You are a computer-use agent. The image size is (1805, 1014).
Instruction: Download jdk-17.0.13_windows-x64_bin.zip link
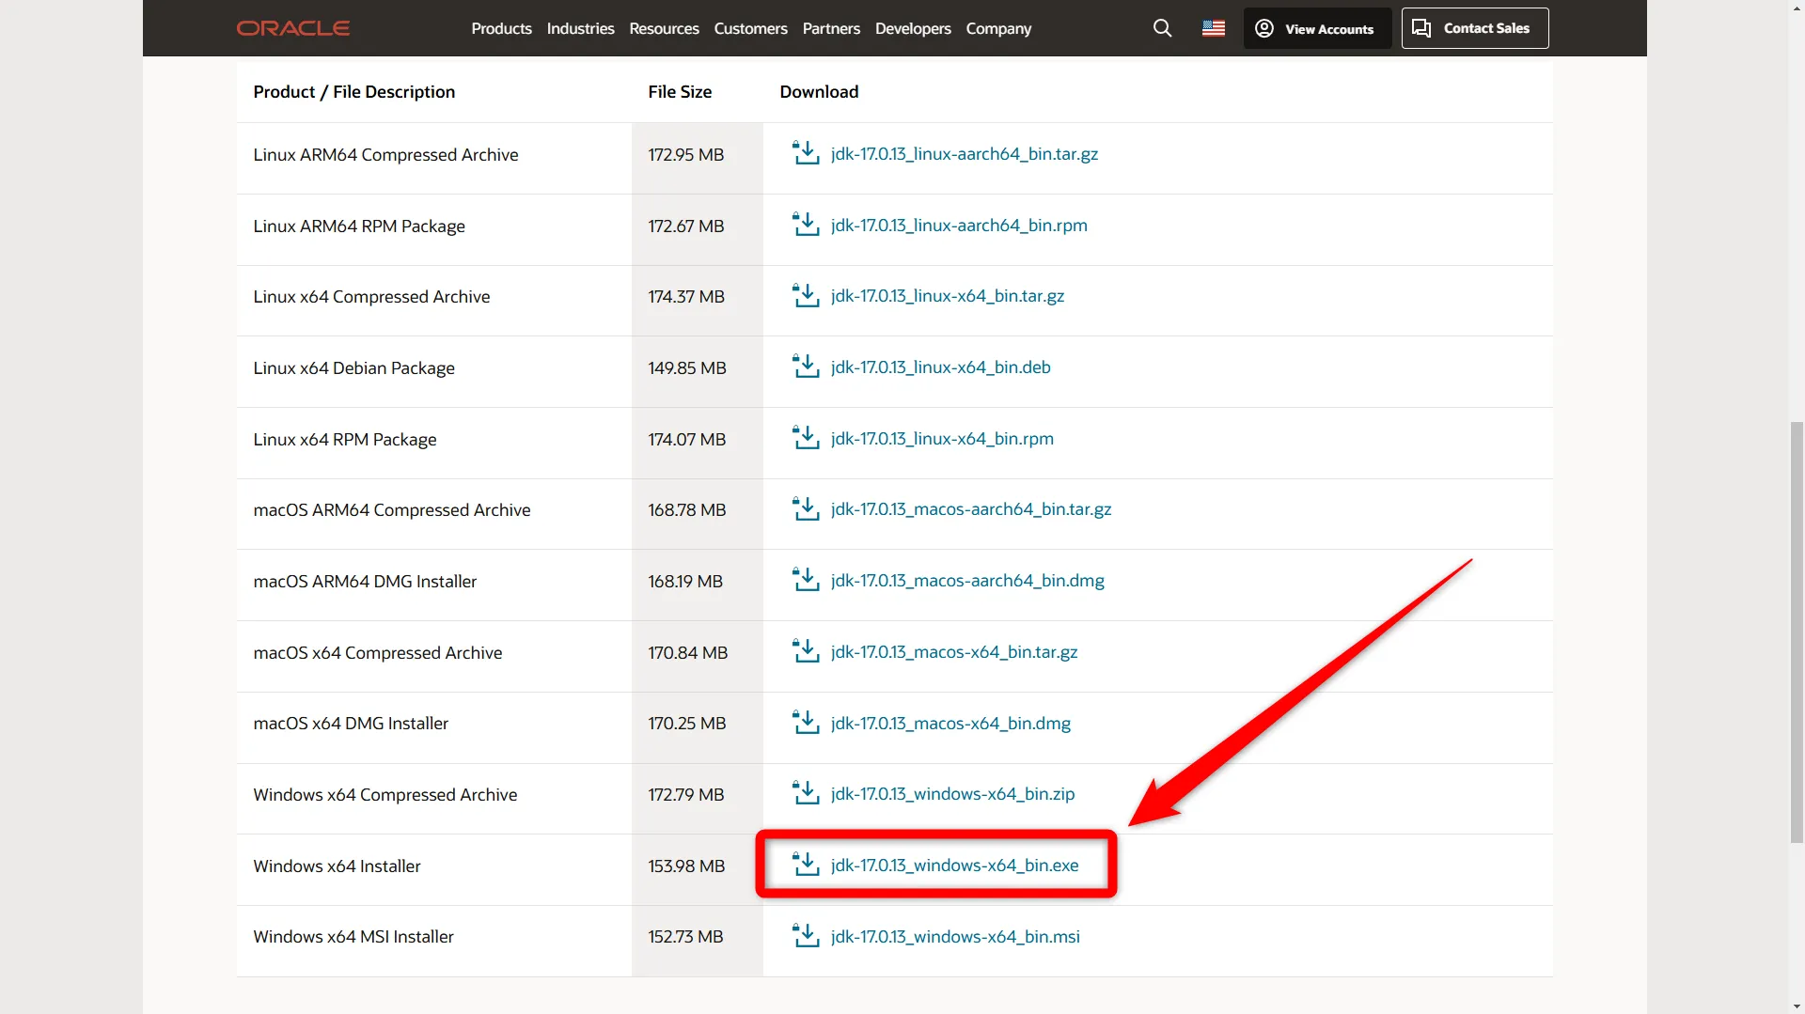coord(952,793)
